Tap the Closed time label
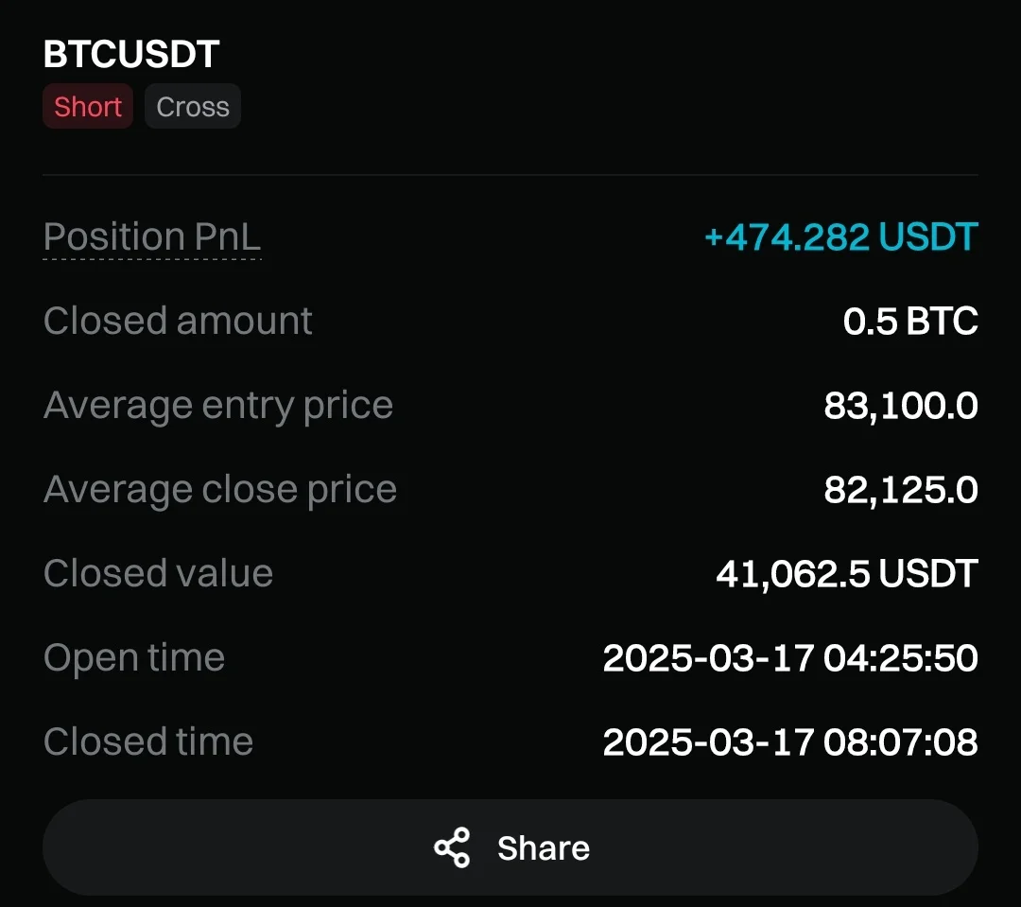1021x907 pixels. (x=148, y=741)
